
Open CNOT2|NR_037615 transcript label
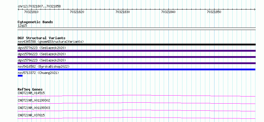pos(31,115)
